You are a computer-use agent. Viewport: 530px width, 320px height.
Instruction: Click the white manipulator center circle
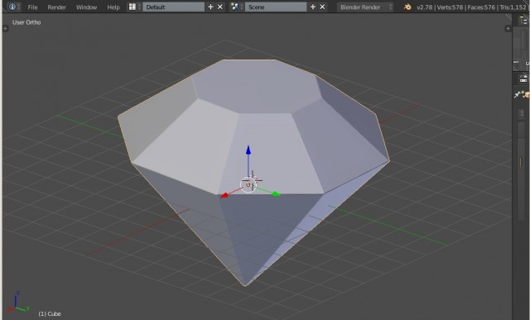248,184
